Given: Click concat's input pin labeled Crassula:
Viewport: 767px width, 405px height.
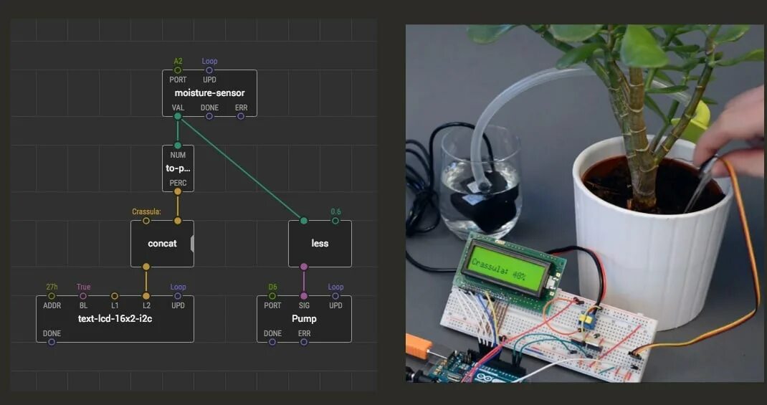Looking at the screenshot, I should (146, 221).
